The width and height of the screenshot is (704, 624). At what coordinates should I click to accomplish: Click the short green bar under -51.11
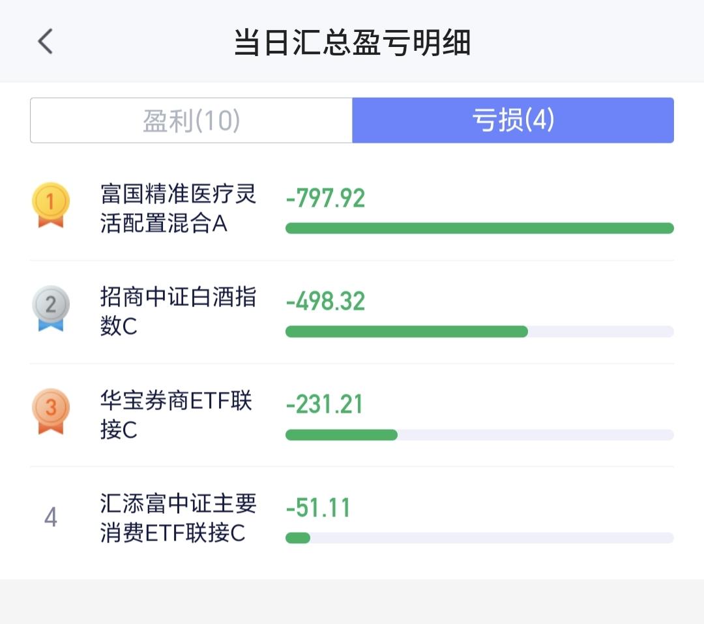[x=298, y=538]
